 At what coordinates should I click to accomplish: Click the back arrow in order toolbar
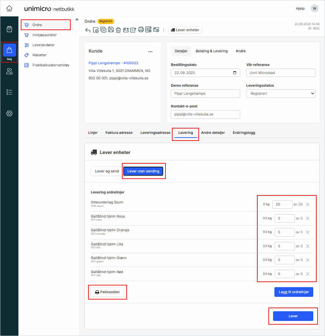pos(88,30)
